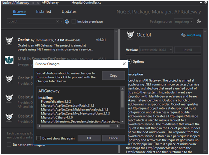The width and height of the screenshot is (209, 155).
Task: Click APIGateway project heading in changes list
Action: point(49,91)
